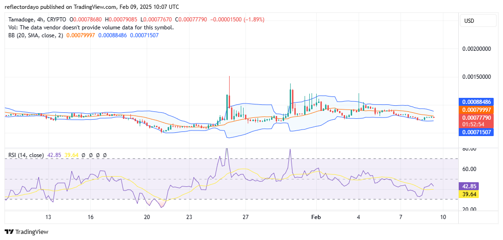Click the BB lower value 0.00071507 in legend
503x240 pixels.
144,35
